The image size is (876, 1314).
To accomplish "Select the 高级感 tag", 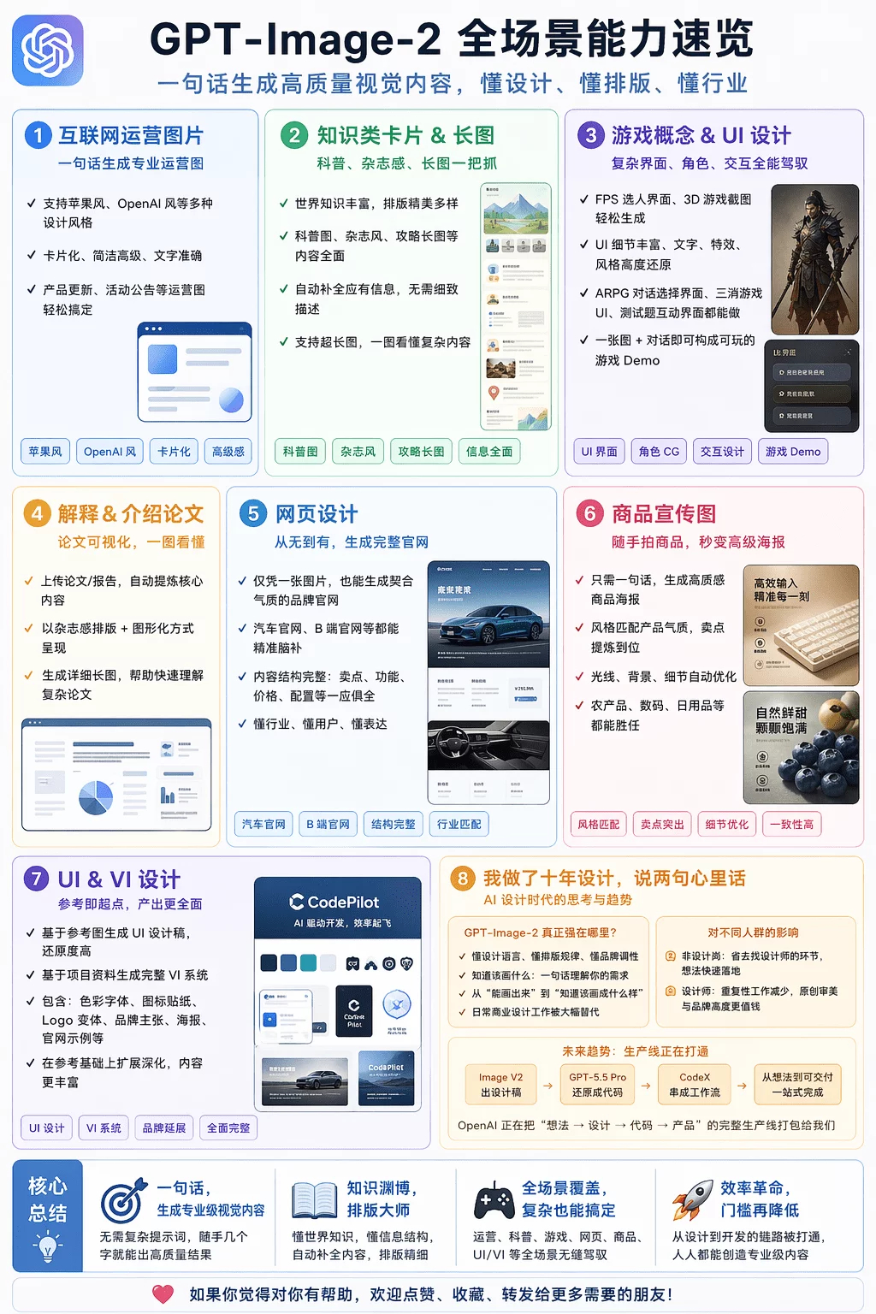I will coord(228,452).
